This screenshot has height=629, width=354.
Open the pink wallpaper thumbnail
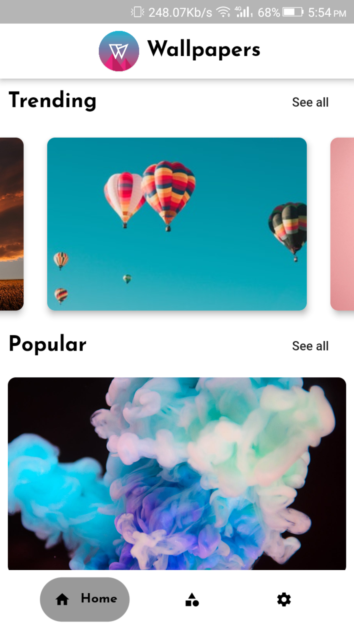342,224
